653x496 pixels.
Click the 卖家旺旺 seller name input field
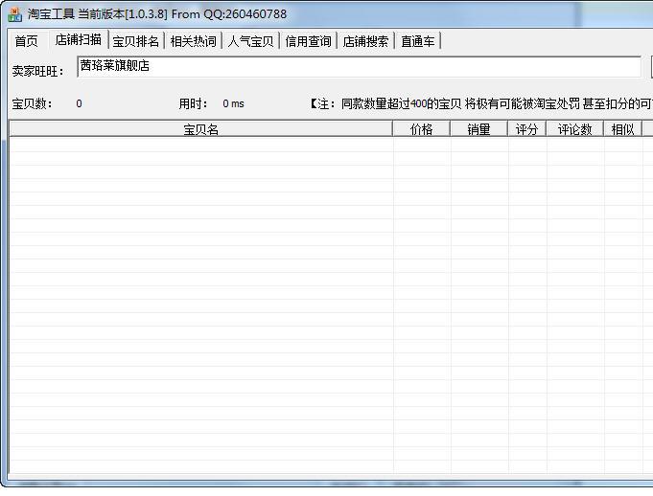coord(358,67)
